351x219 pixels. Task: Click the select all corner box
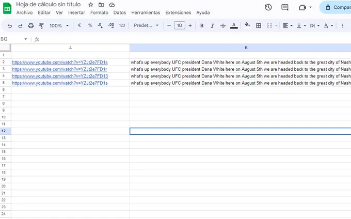coord(5,48)
